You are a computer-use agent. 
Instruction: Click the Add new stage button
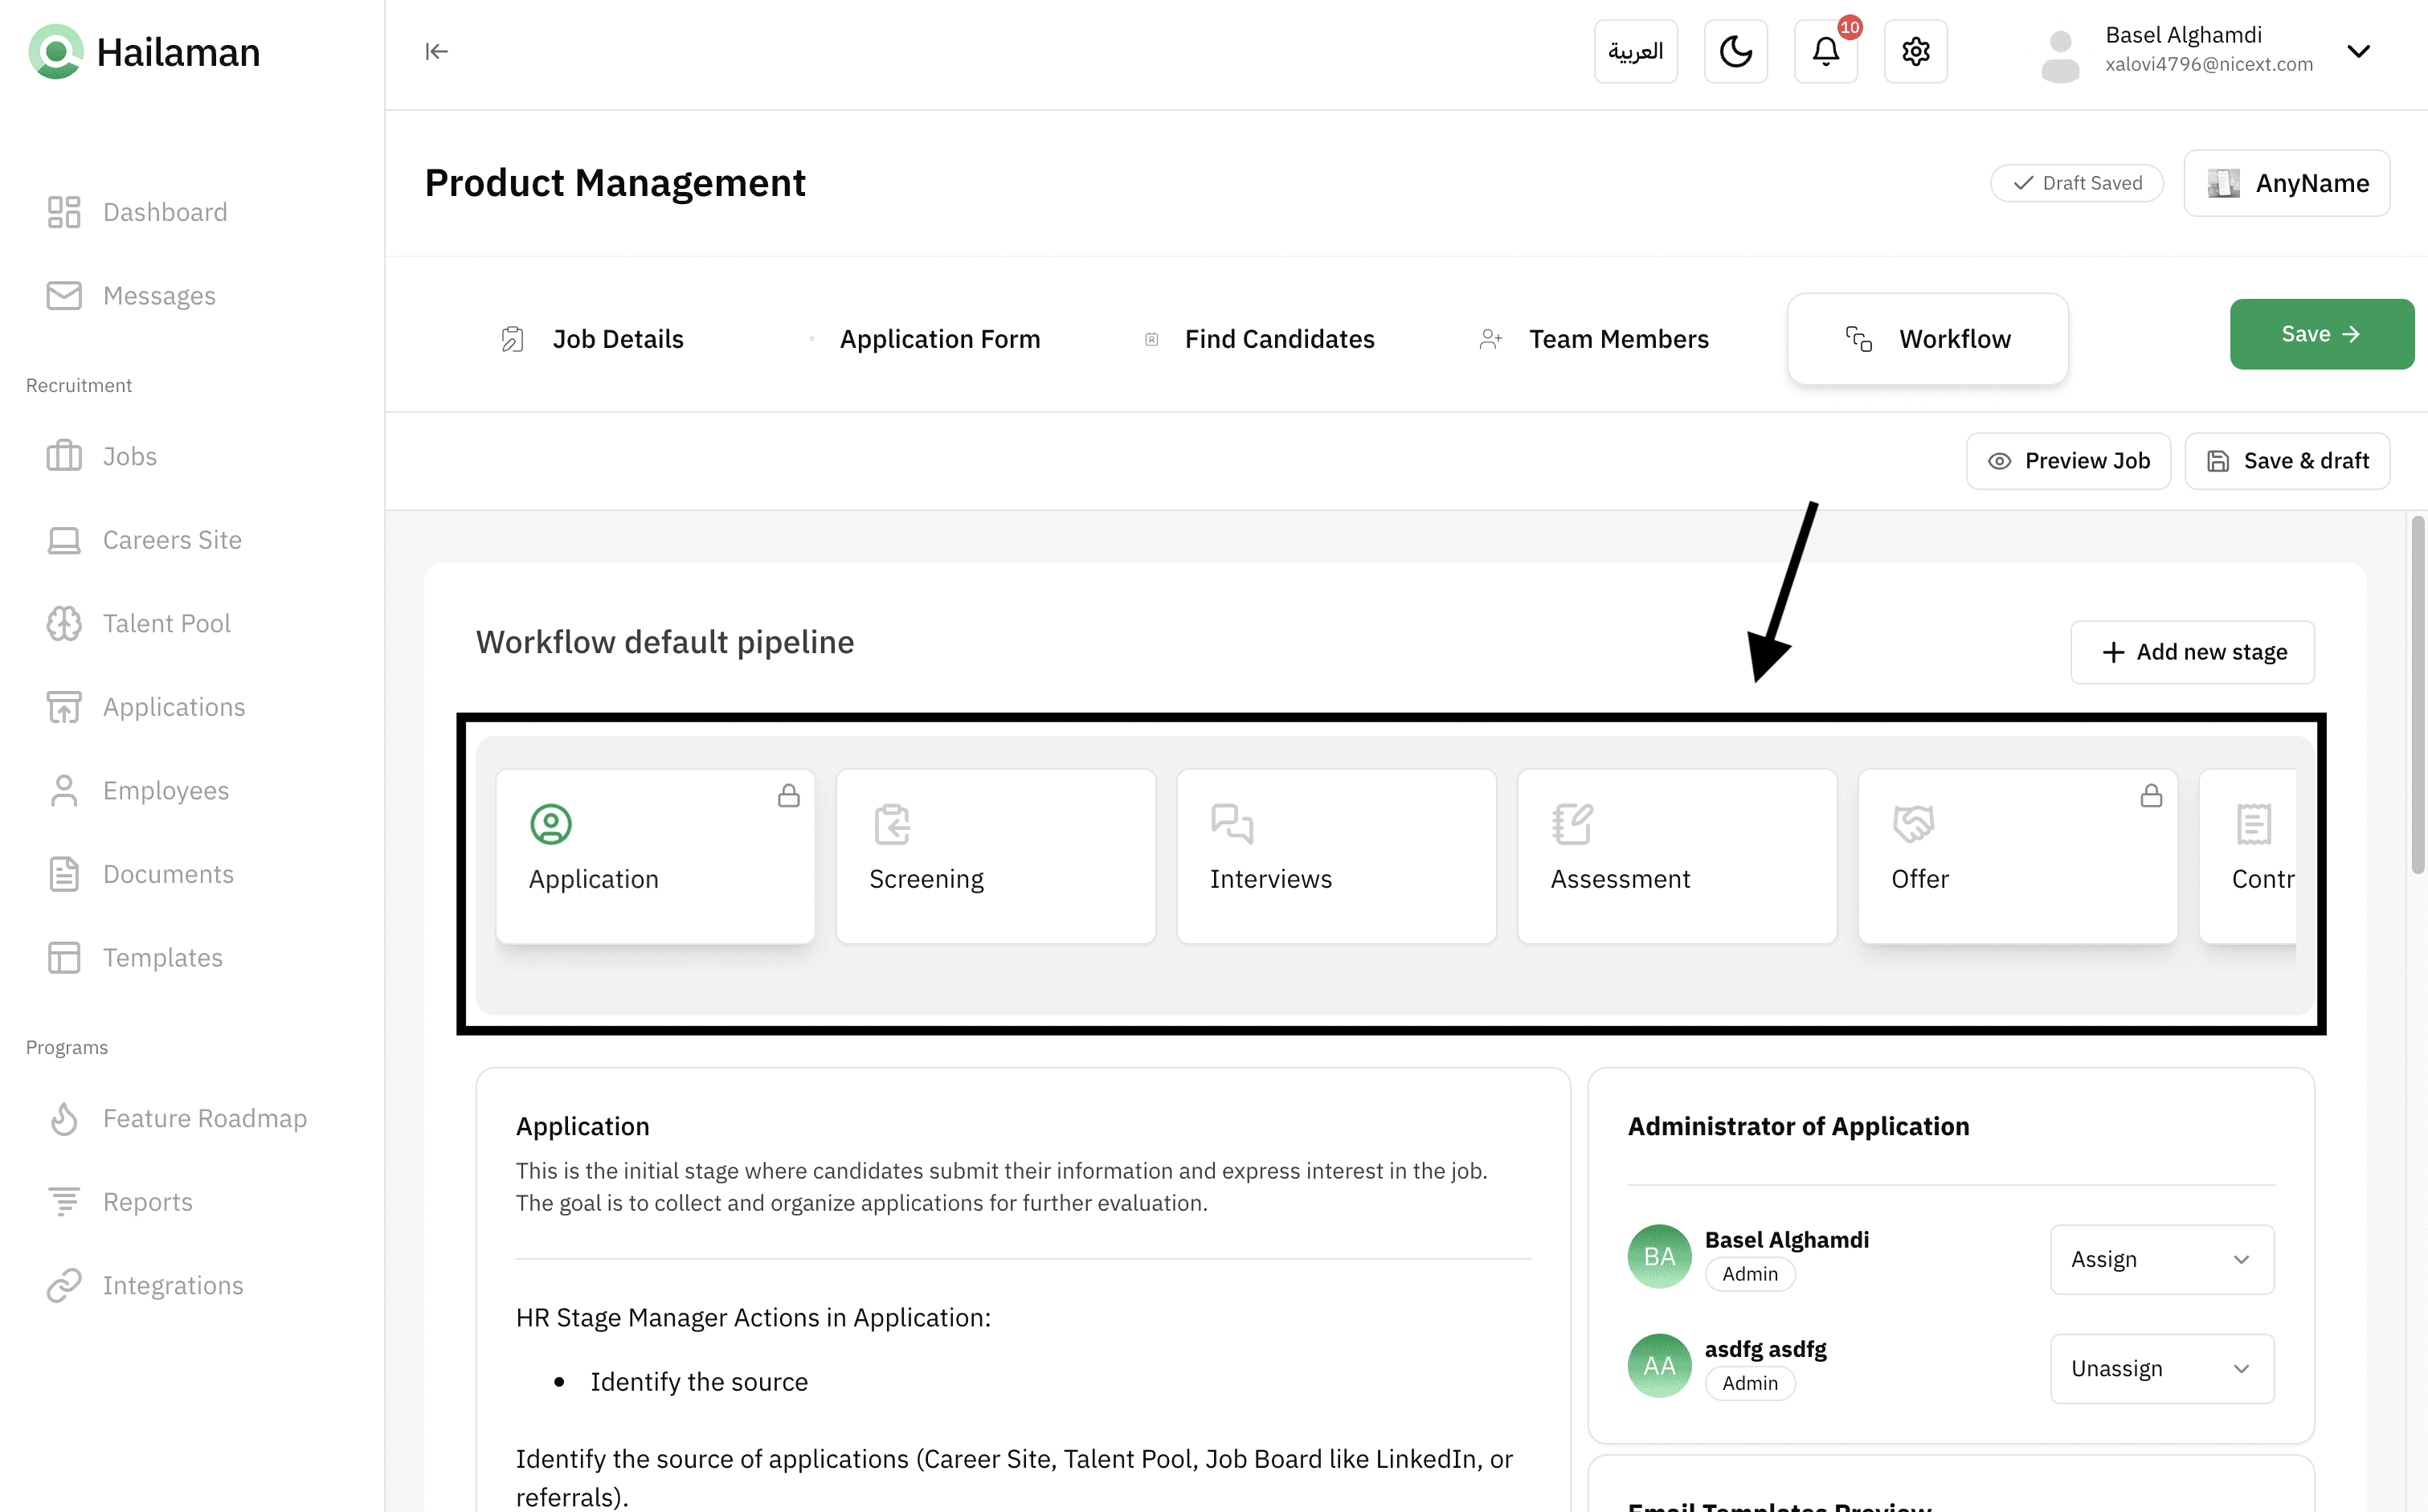point(2192,652)
